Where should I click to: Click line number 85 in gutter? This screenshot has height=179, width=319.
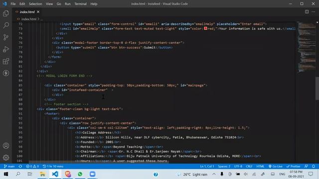[20, 85]
